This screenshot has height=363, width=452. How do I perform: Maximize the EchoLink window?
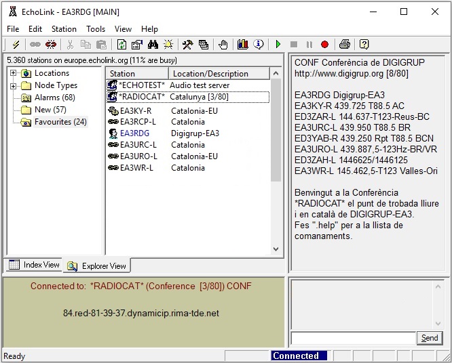tap(404, 12)
